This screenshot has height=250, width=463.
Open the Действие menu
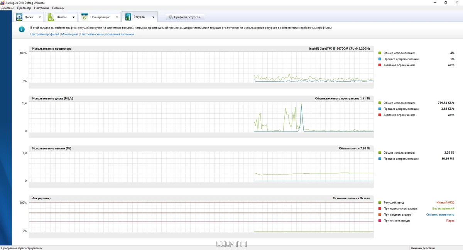pyautogui.click(x=8, y=8)
